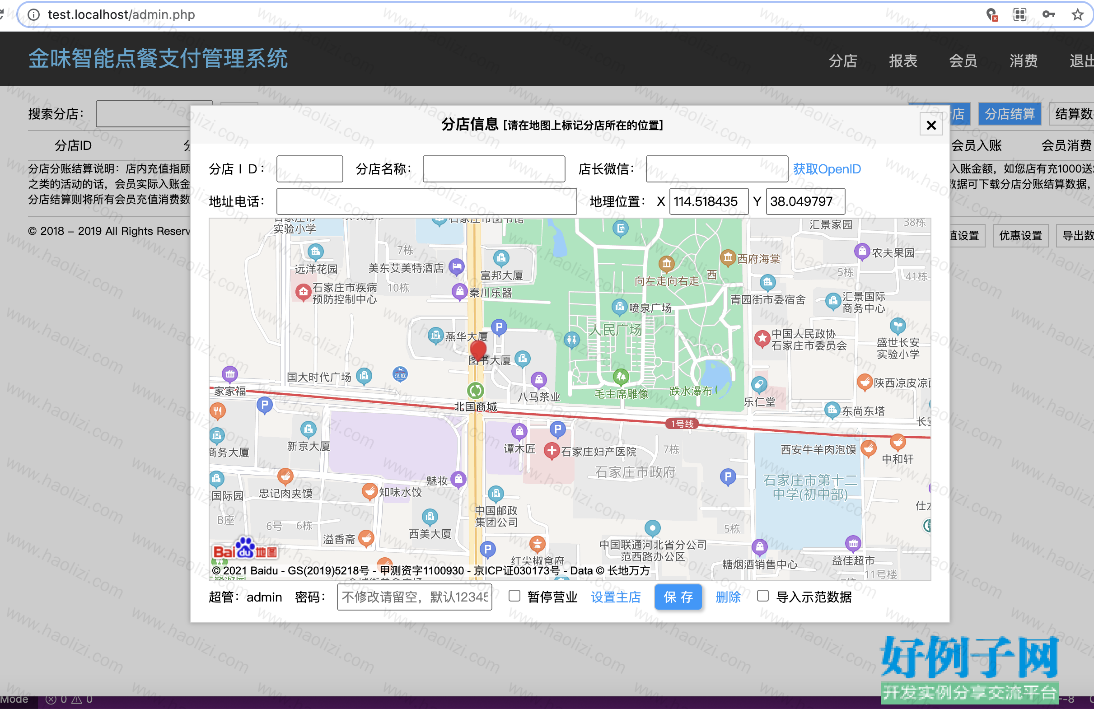This screenshot has height=709, width=1094.
Task: Focus the 地址电话 input field
Action: (x=426, y=201)
